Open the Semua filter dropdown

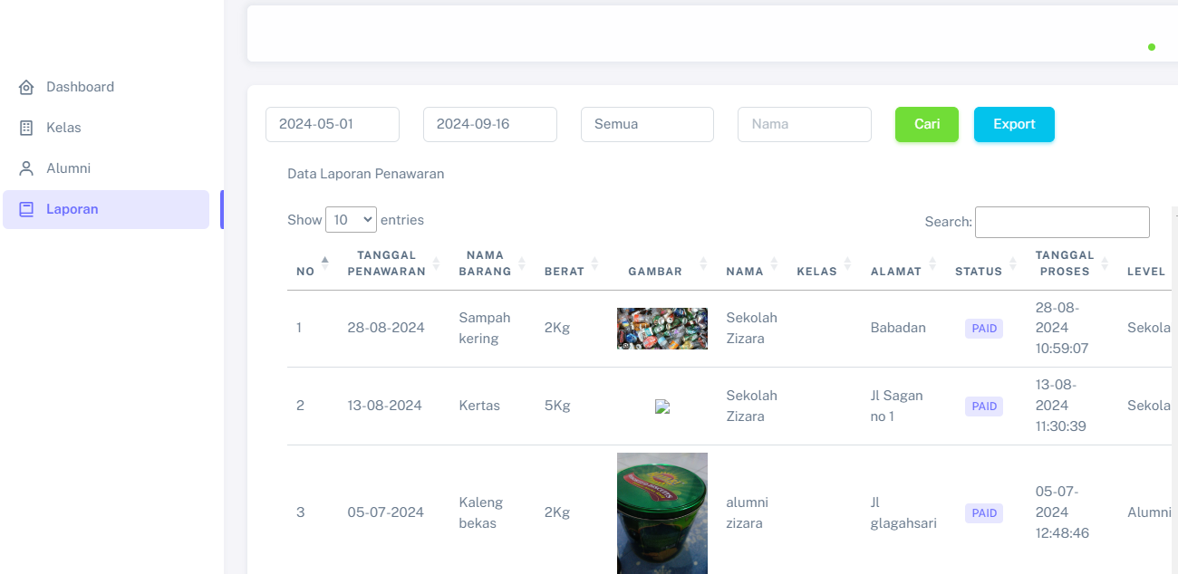[647, 125]
